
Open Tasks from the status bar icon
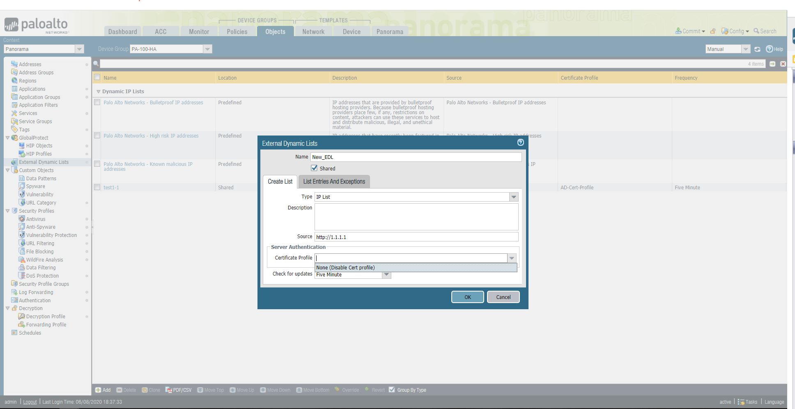[741, 402]
